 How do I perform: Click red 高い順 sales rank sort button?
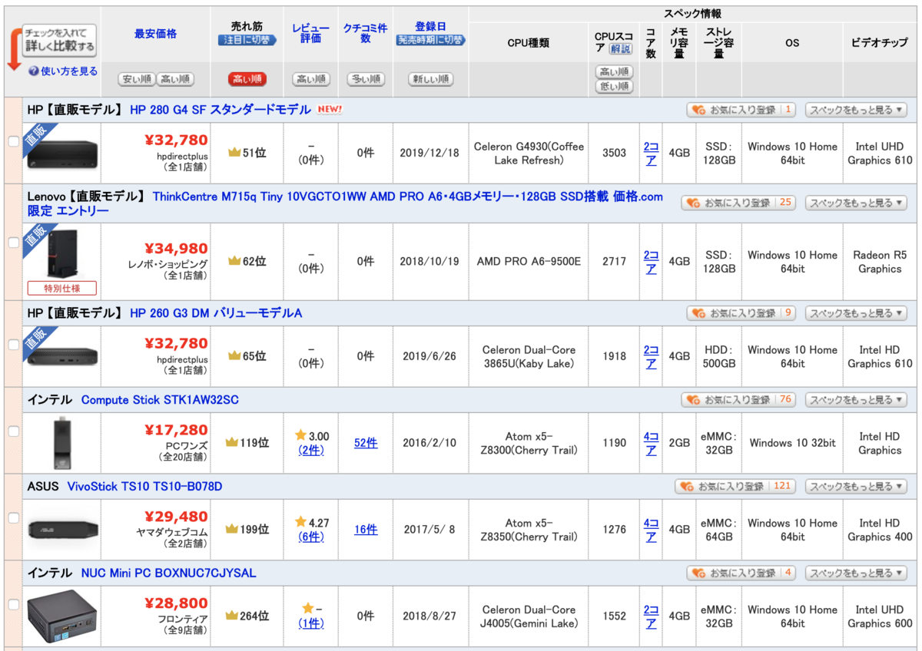[247, 79]
